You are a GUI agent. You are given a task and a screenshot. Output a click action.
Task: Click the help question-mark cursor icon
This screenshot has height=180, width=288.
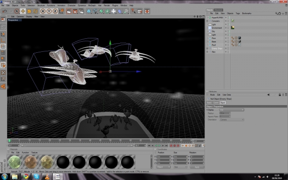[x=133, y=12]
